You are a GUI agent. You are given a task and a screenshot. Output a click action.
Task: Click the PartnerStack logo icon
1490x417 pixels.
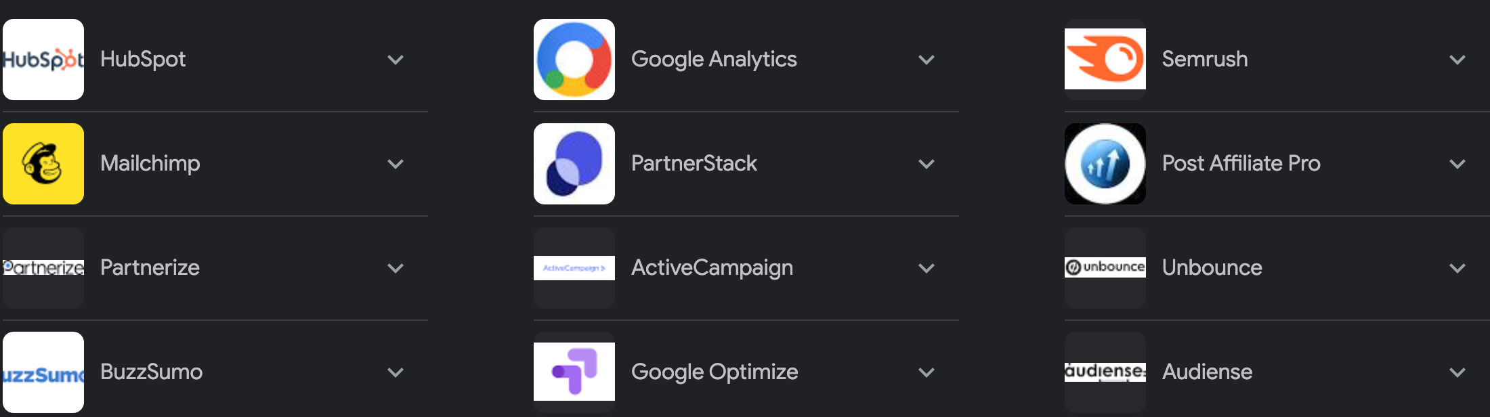point(574,164)
